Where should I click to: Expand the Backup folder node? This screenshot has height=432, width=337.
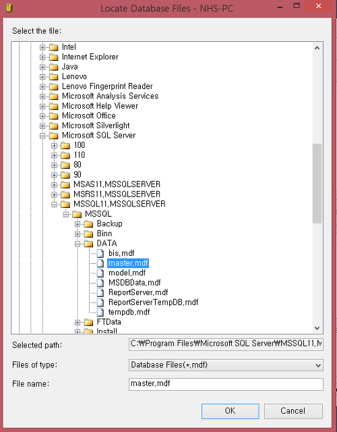[78, 224]
